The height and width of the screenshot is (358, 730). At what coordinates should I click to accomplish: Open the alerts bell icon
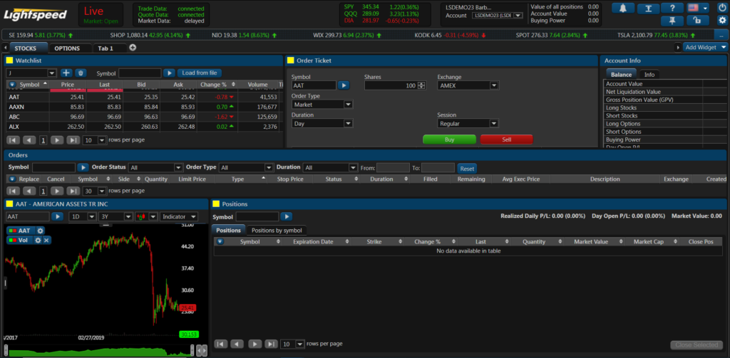(x=623, y=8)
